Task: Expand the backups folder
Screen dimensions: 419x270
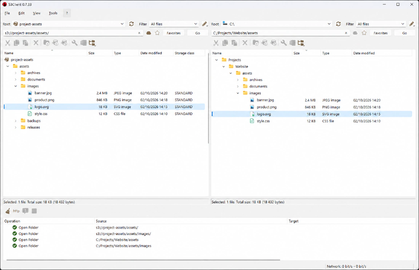Action: (x=16, y=121)
